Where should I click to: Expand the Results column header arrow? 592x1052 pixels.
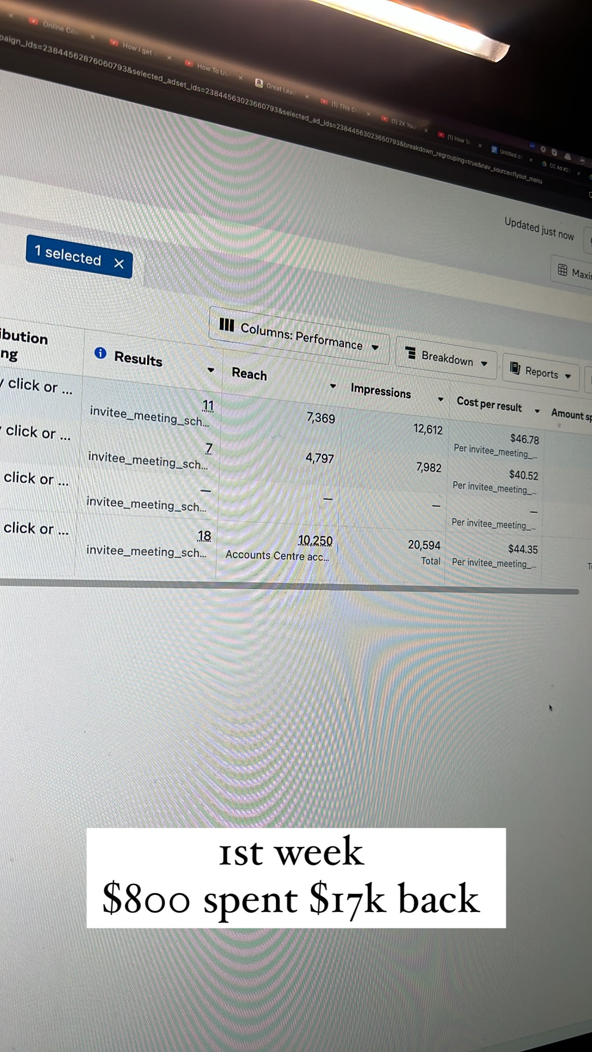[211, 370]
